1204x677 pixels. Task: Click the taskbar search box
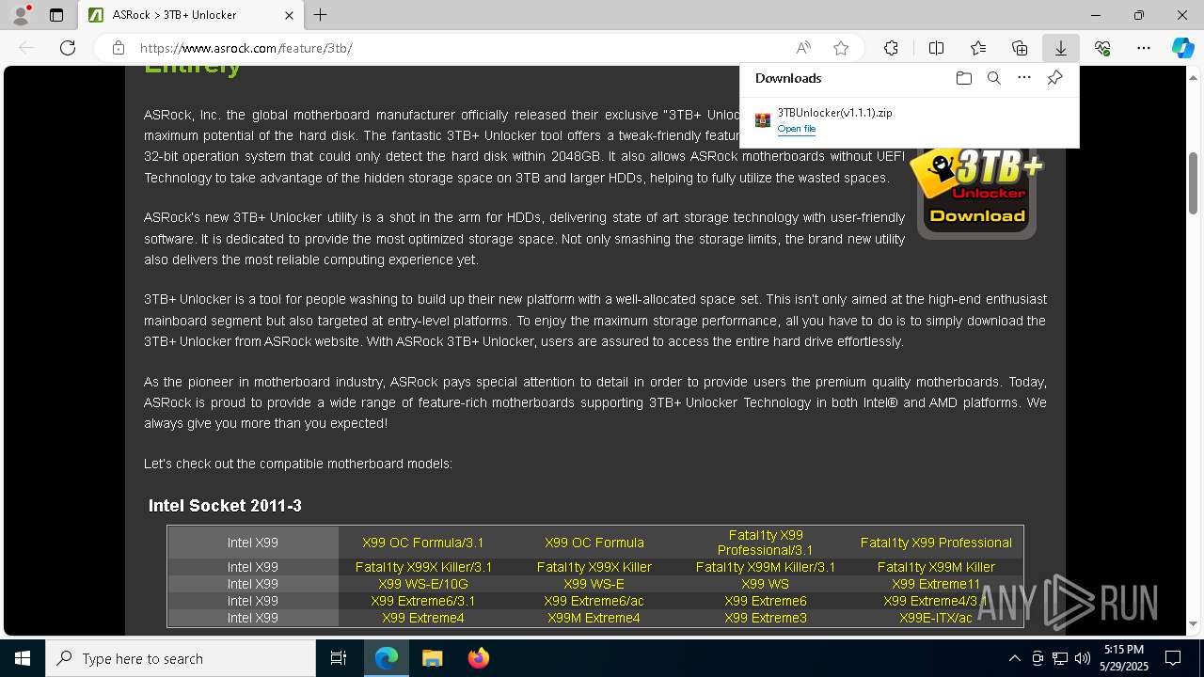pyautogui.click(x=181, y=658)
